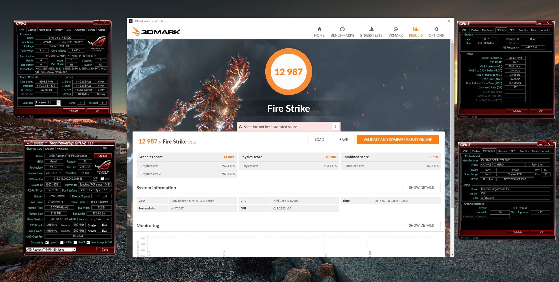Click the BIOS export share icon in GPU-Z
The width and height of the screenshot is (559, 282).
pyautogui.click(x=95, y=179)
